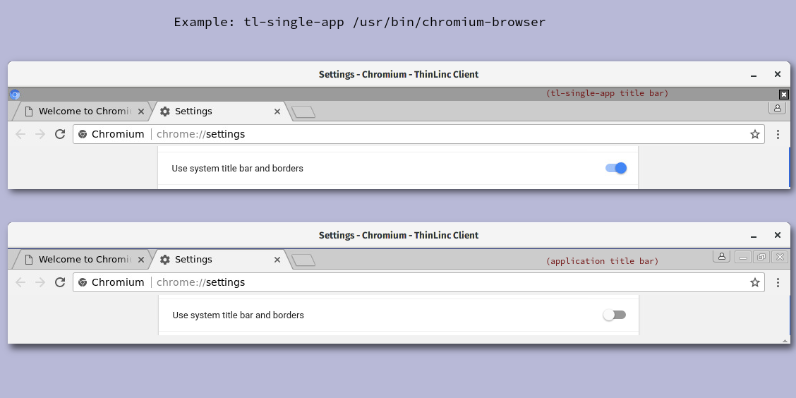Screen dimensions: 796x398
Task: Minimize the lower ThinLinc Client window
Action: coord(754,236)
